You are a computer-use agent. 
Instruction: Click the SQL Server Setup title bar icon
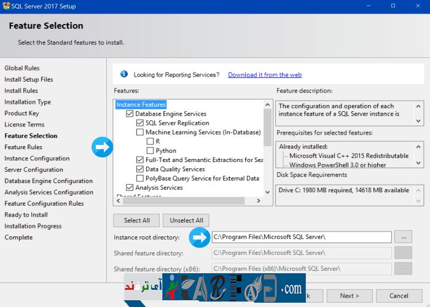[6, 5]
